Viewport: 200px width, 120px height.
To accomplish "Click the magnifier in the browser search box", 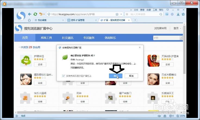I will 161,14.
